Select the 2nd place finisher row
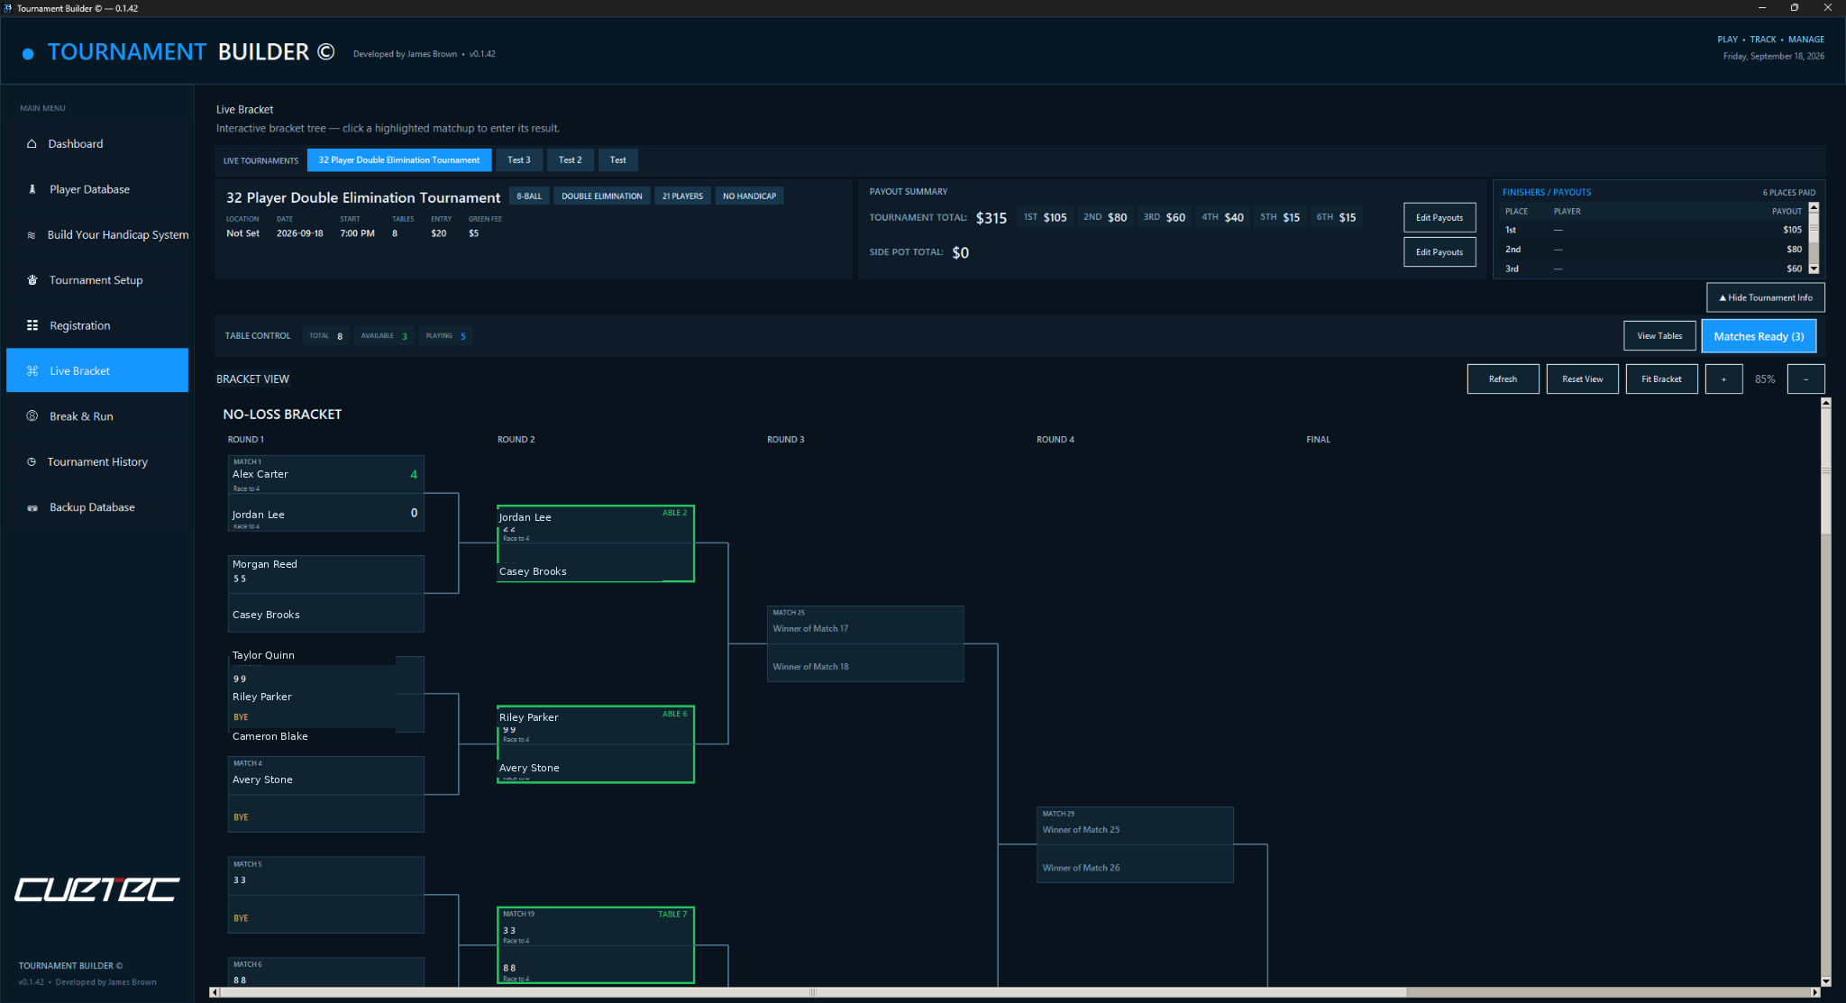The height and width of the screenshot is (1003, 1846). [x=1652, y=250]
